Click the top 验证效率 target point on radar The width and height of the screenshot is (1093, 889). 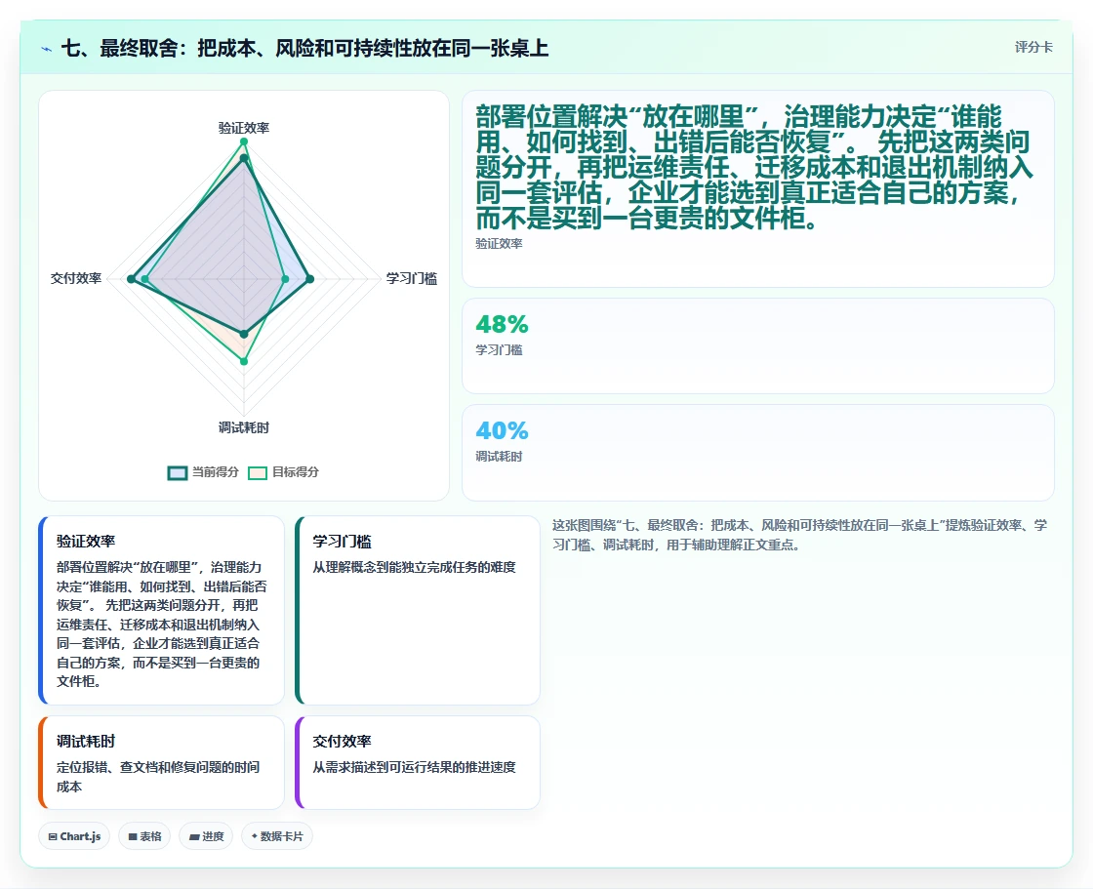(244, 141)
